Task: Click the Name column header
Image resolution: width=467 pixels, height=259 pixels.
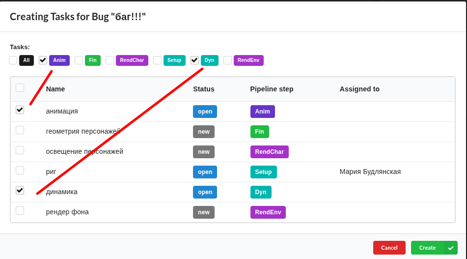Action: pos(55,89)
